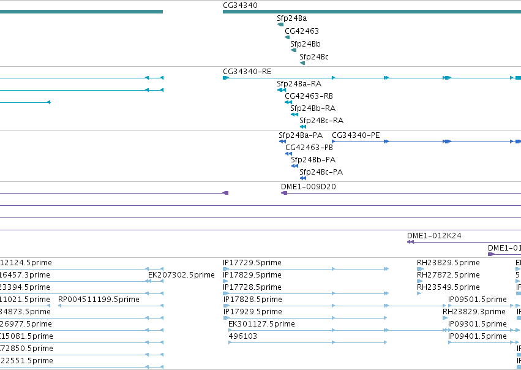
Task: Select the RH23549.5prime start exon glyph
Action: coord(419,293)
